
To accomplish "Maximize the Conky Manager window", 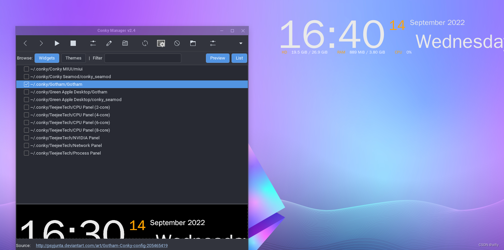I will click(x=233, y=31).
